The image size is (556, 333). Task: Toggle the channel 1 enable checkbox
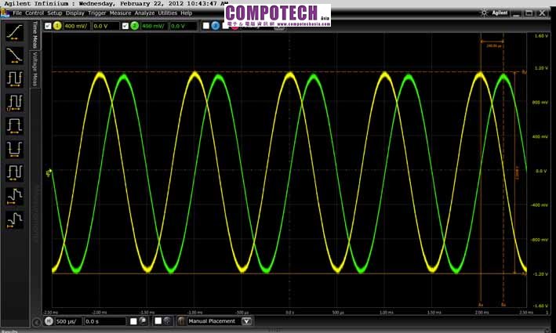(x=47, y=26)
